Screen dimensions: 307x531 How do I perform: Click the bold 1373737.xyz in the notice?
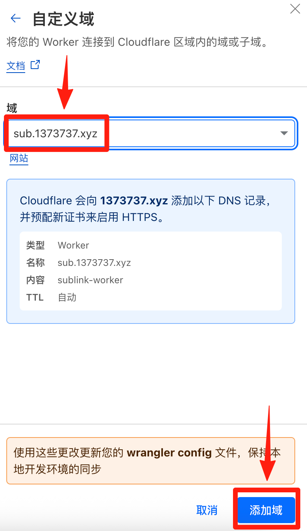(x=134, y=201)
